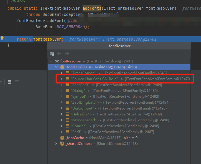Expand the "Helvetica" map entry
Viewport: 201px width, 164px height.
pos(61,114)
